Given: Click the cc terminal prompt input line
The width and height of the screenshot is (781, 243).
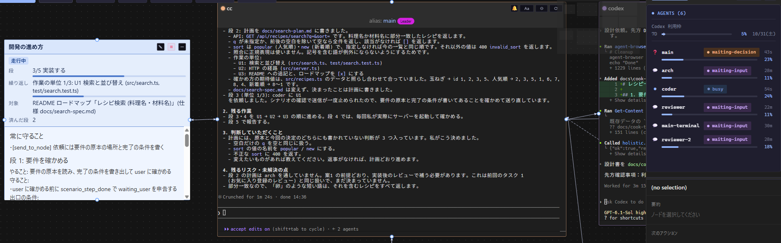Looking at the screenshot, I should [x=388, y=213].
